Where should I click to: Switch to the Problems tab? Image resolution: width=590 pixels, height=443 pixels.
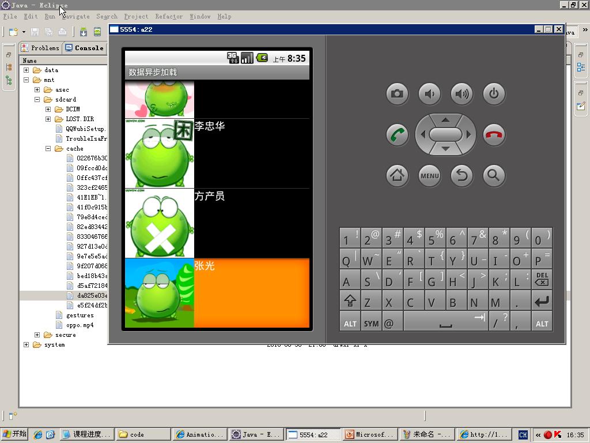pos(40,48)
